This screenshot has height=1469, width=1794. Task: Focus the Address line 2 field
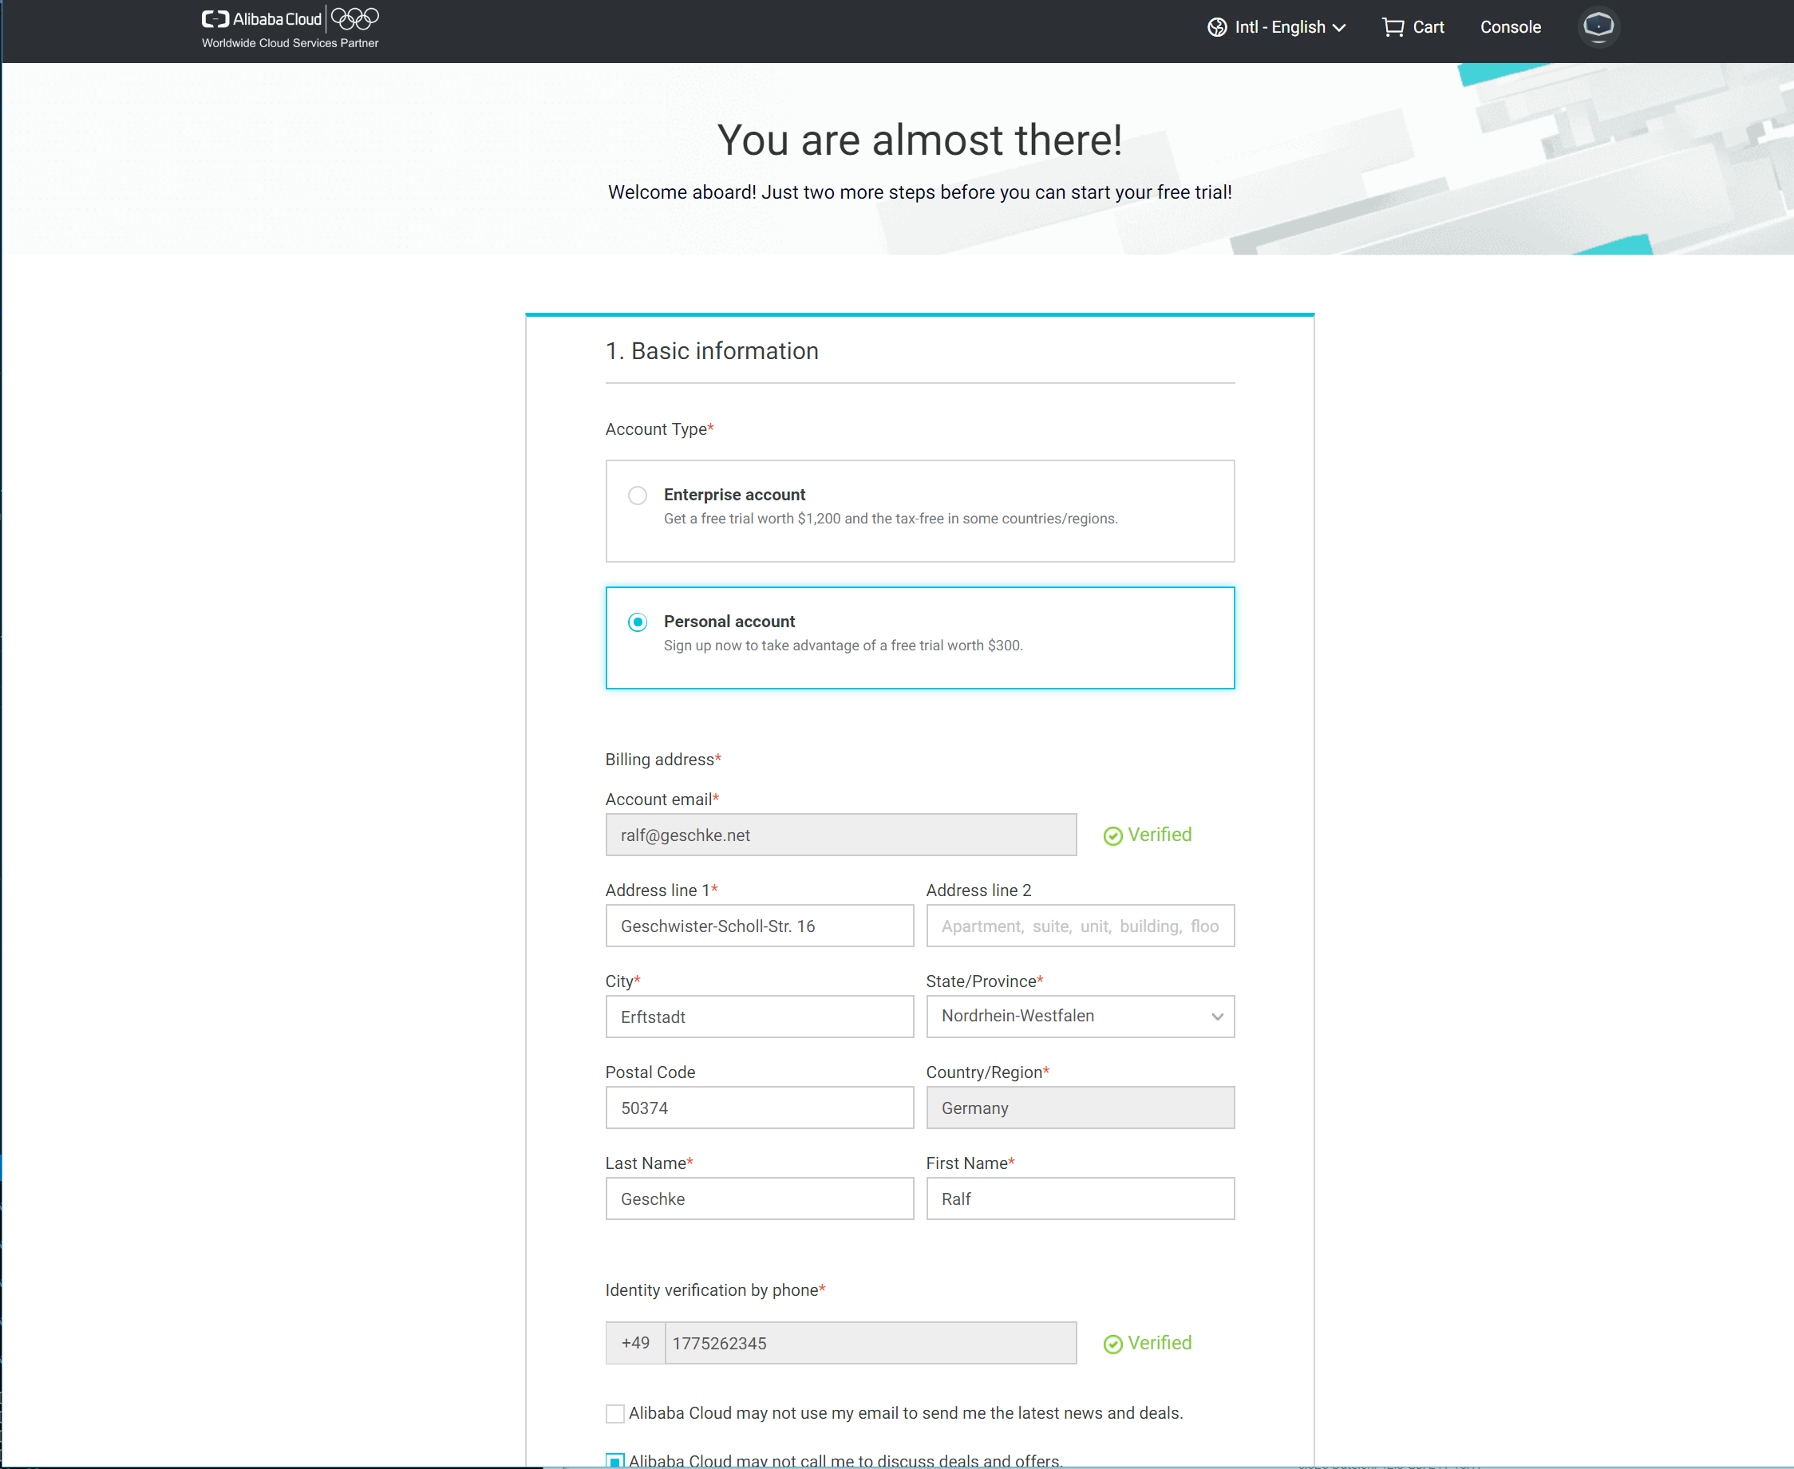(x=1080, y=926)
